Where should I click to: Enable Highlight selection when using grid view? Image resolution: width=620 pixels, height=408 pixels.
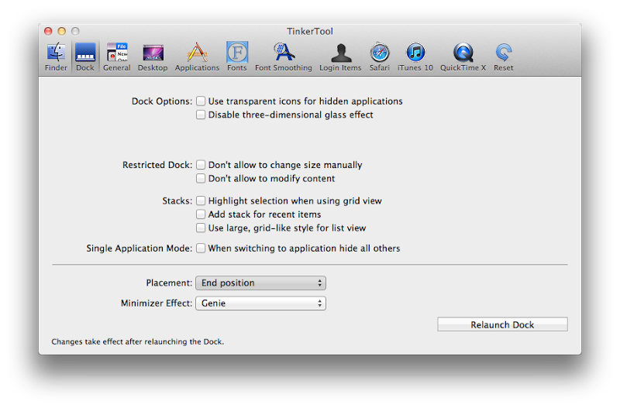(201, 201)
